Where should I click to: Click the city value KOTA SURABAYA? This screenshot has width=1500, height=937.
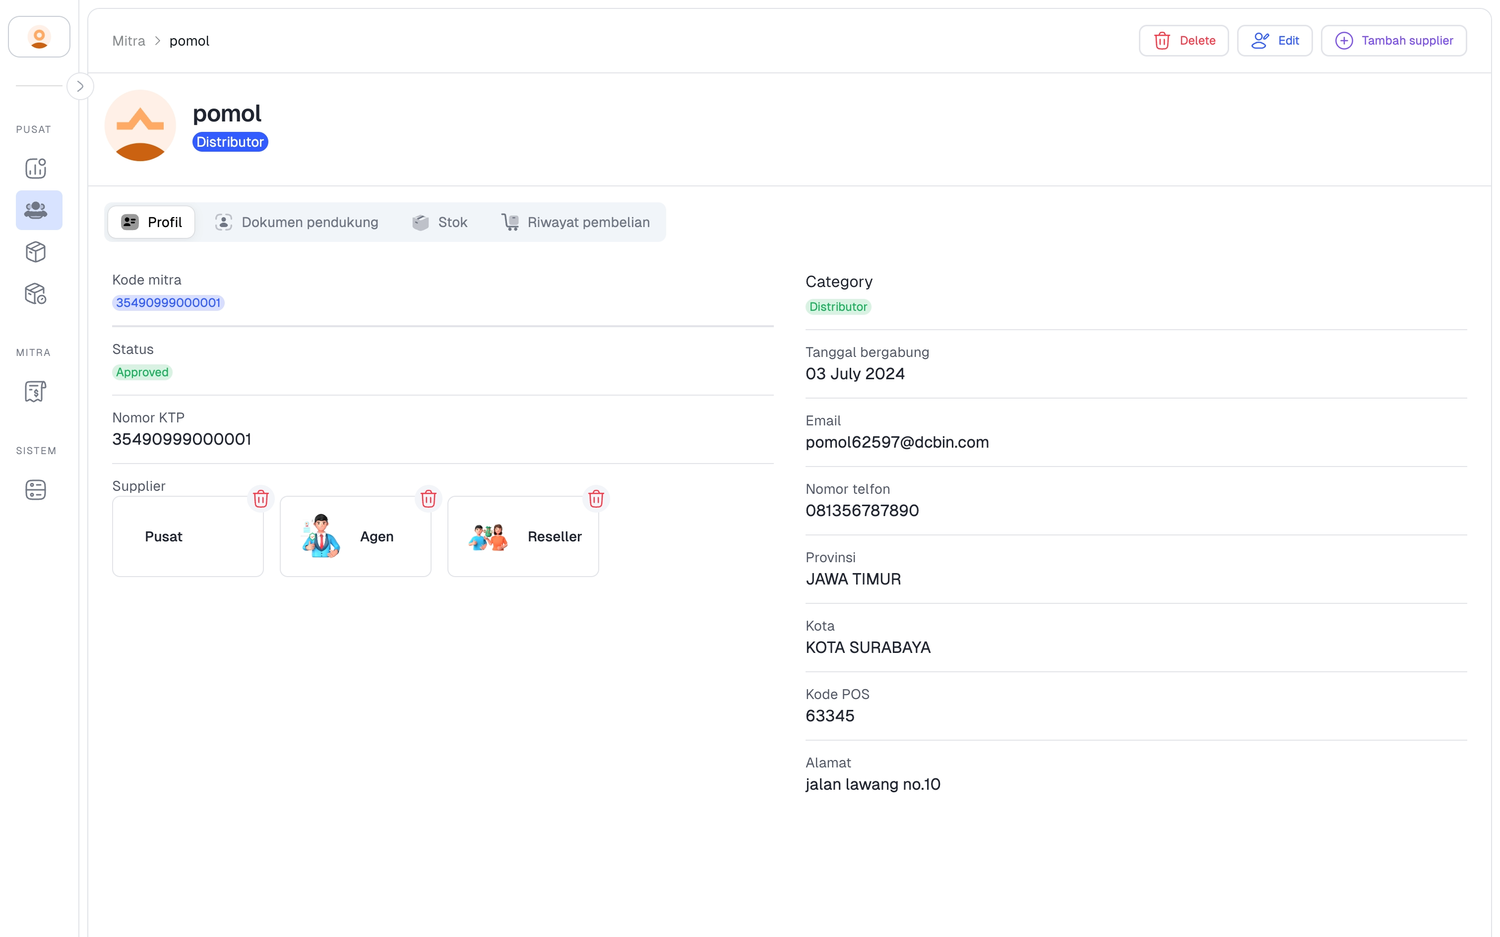point(868,647)
